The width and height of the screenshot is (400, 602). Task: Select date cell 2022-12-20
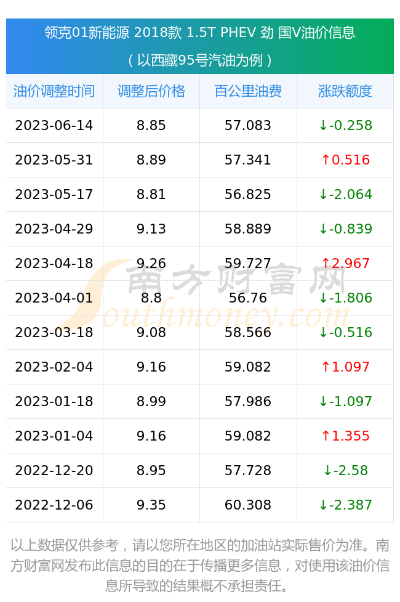click(54, 470)
